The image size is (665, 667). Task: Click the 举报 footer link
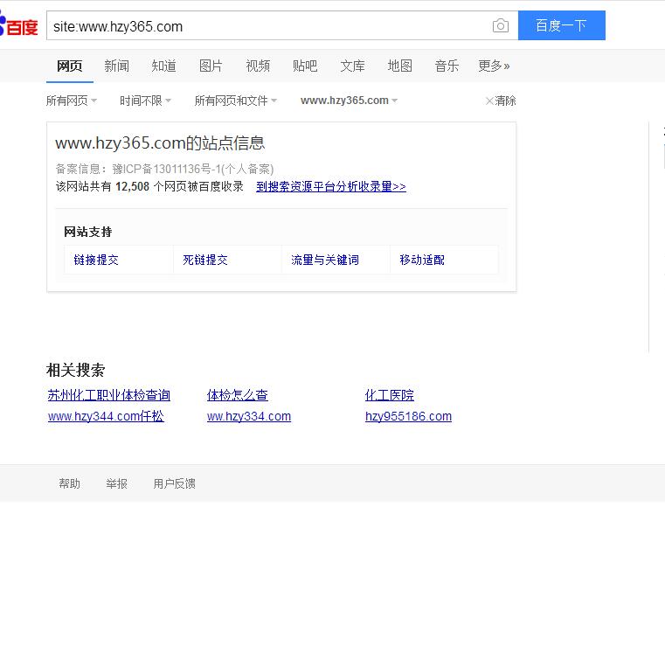[116, 483]
